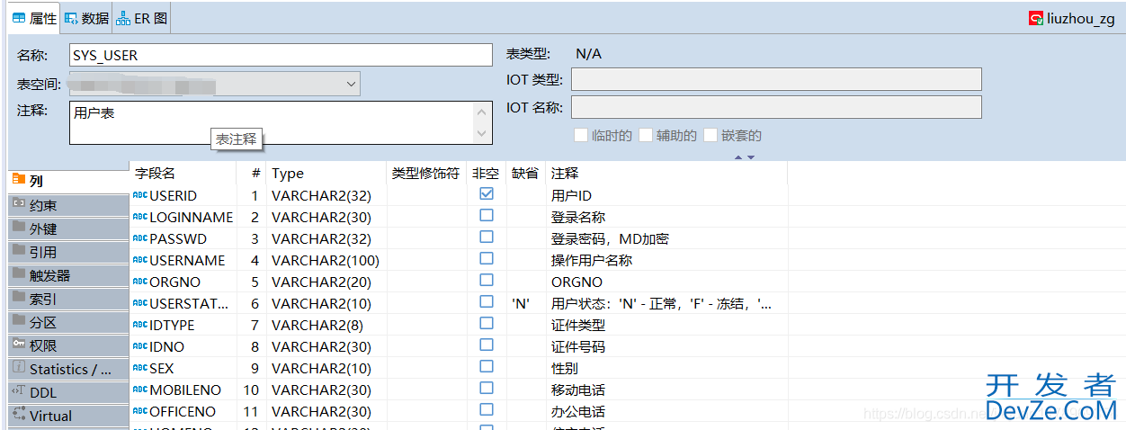This screenshot has height=430, width=1126.
Task: Select the key icon for 权限
Action: click(18, 345)
